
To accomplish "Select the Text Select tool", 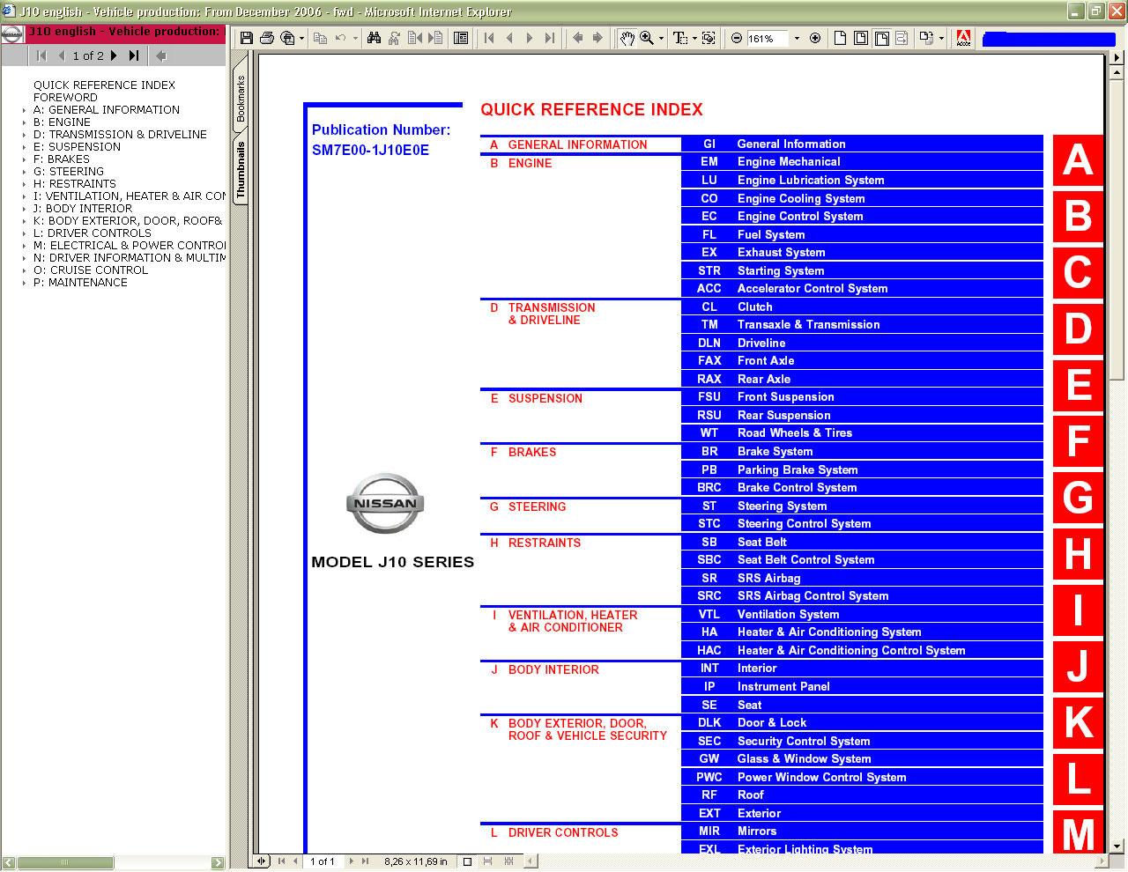I will click(680, 38).
